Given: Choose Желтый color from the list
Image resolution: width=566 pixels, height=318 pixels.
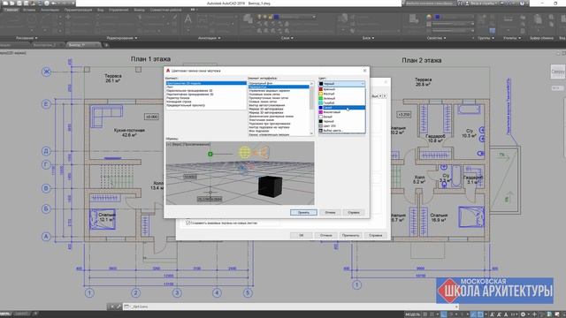Looking at the screenshot, I should 341,94.
